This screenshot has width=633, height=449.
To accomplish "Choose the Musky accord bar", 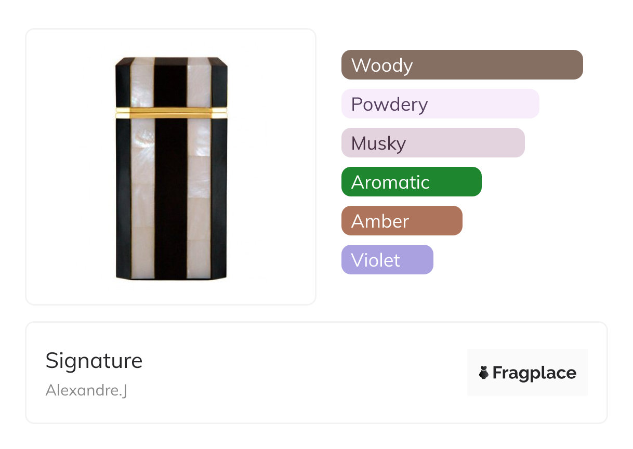I will [x=433, y=143].
